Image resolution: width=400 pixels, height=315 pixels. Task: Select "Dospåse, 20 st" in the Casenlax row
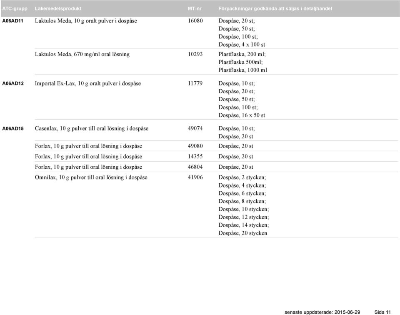click(236, 136)
